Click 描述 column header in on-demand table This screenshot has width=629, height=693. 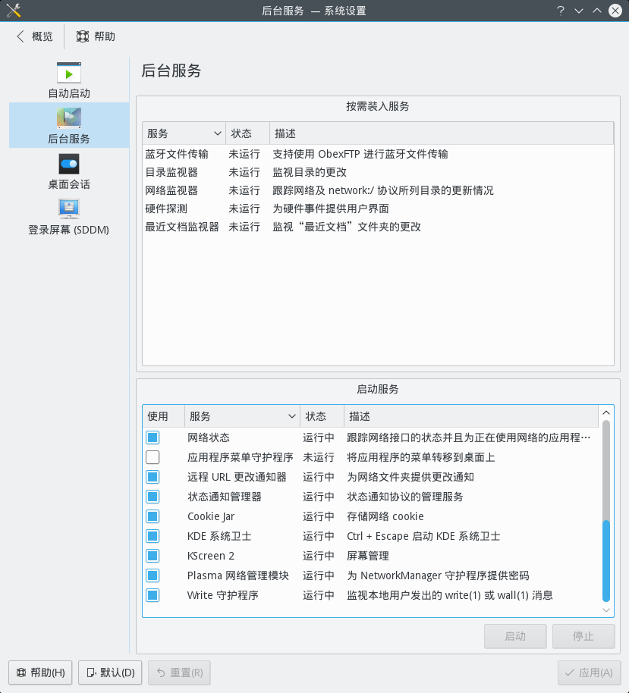[442, 133]
